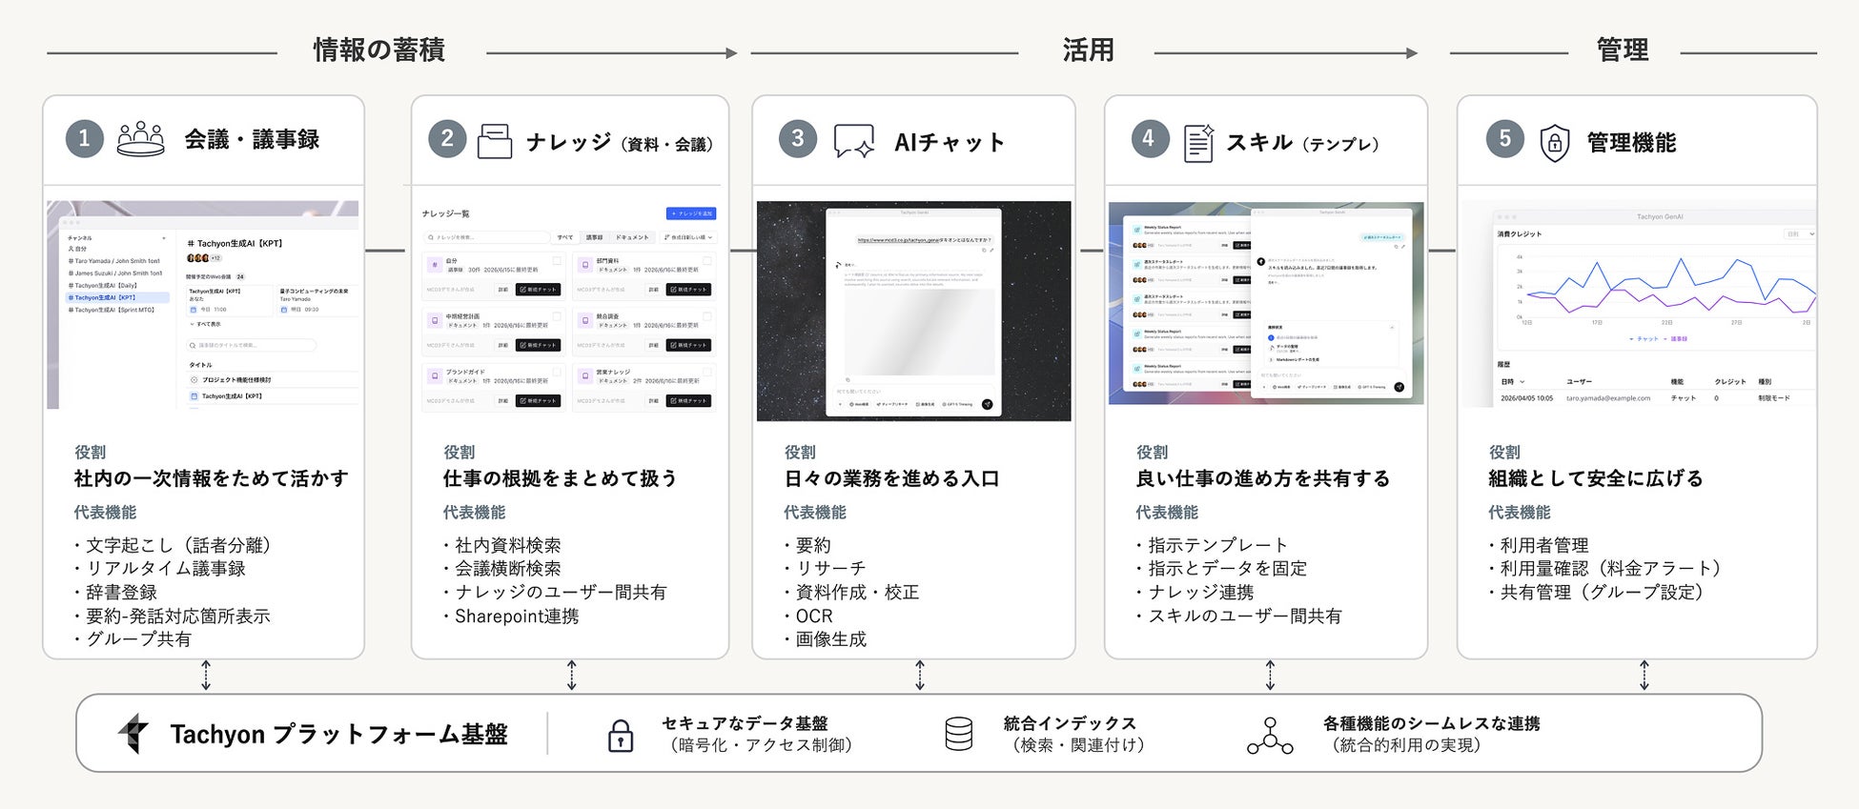Click the 2026/04/05 10:05 history date
The width and height of the screenshot is (1859, 809).
click(1527, 398)
